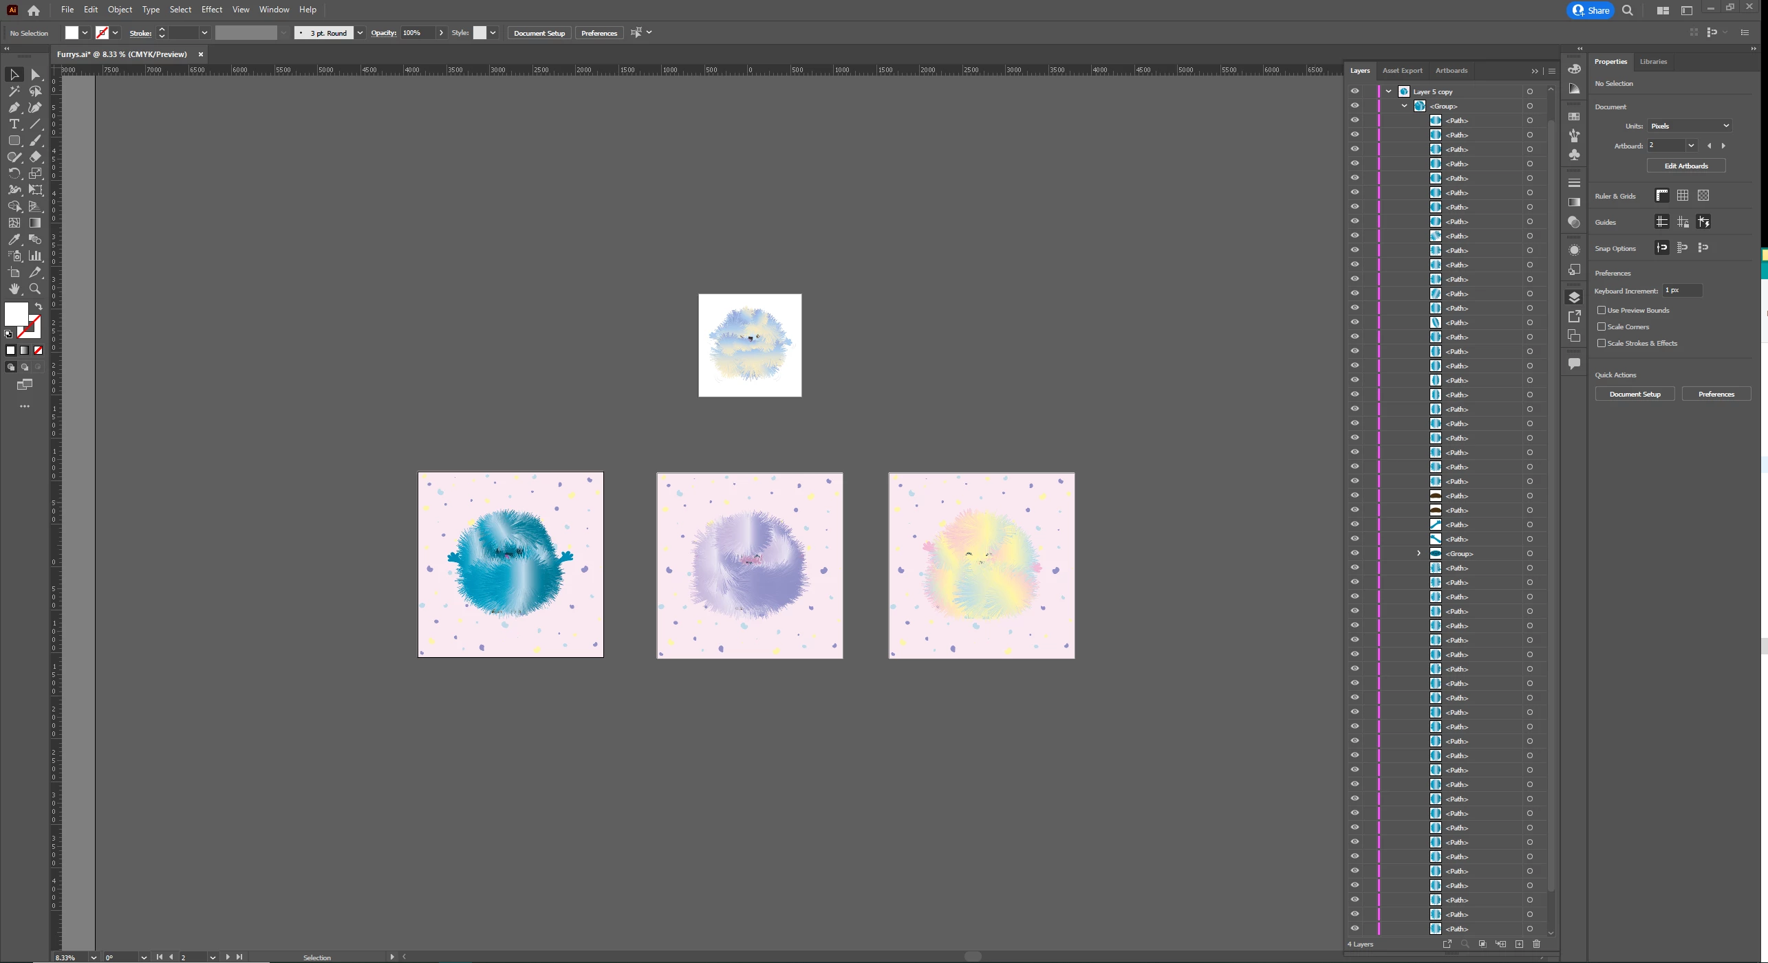
Task: Hide the Layer 5 copy layer
Action: click(x=1355, y=91)
